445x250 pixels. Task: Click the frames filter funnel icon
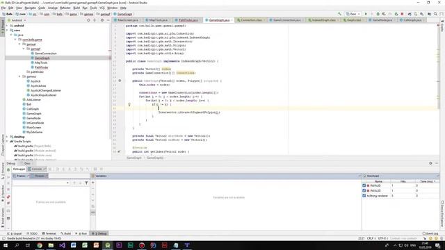click(86, 183)
